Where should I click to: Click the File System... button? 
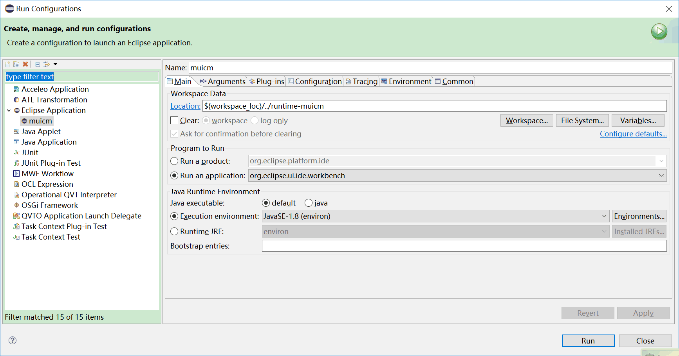click(582, 121)
